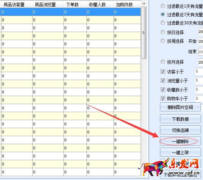203x180 pixels.
Task: Click the 一键上架 button
Action: (180, 152)
